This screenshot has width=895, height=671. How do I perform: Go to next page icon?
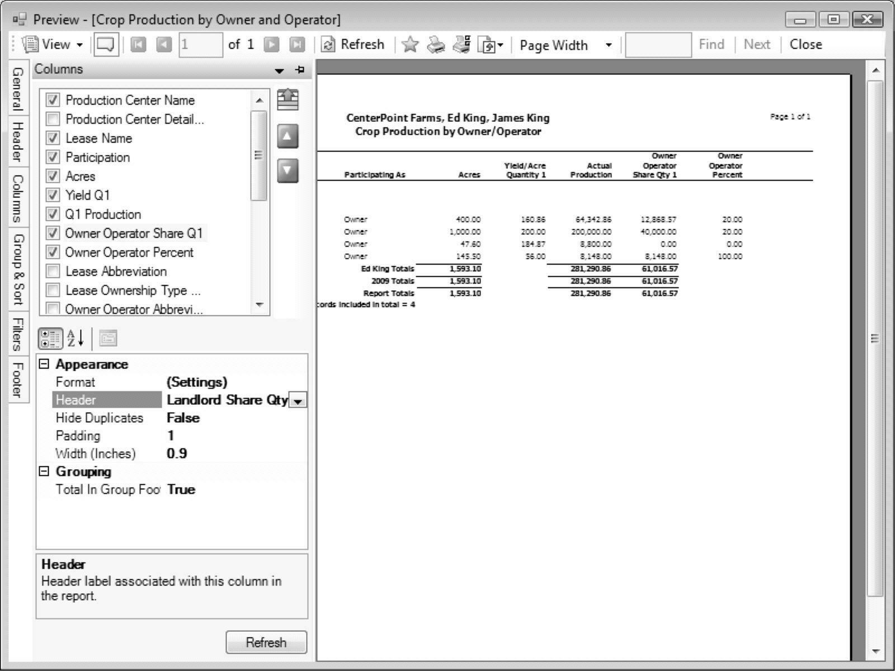pos(271,45)
